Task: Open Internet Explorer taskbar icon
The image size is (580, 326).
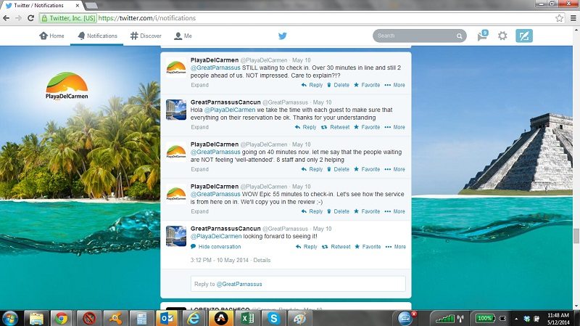Action: pos(194,318)
